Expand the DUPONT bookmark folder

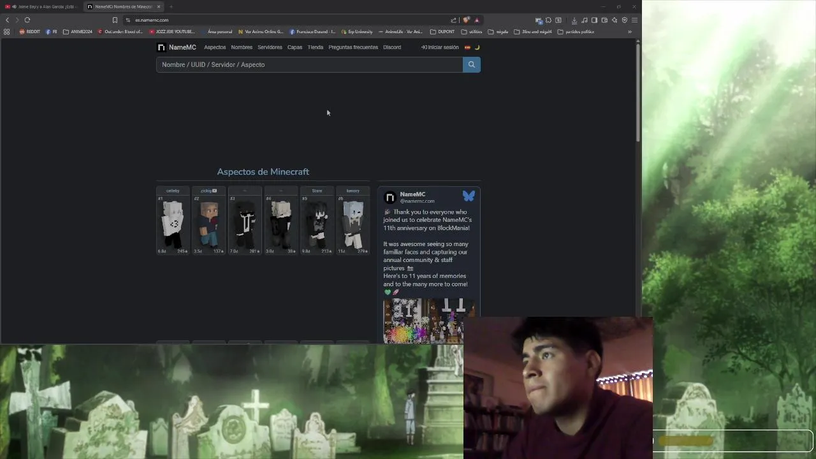point(442,31)
